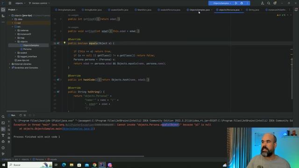
Task: Expand the instanceOf package
Action: [15, 34]
